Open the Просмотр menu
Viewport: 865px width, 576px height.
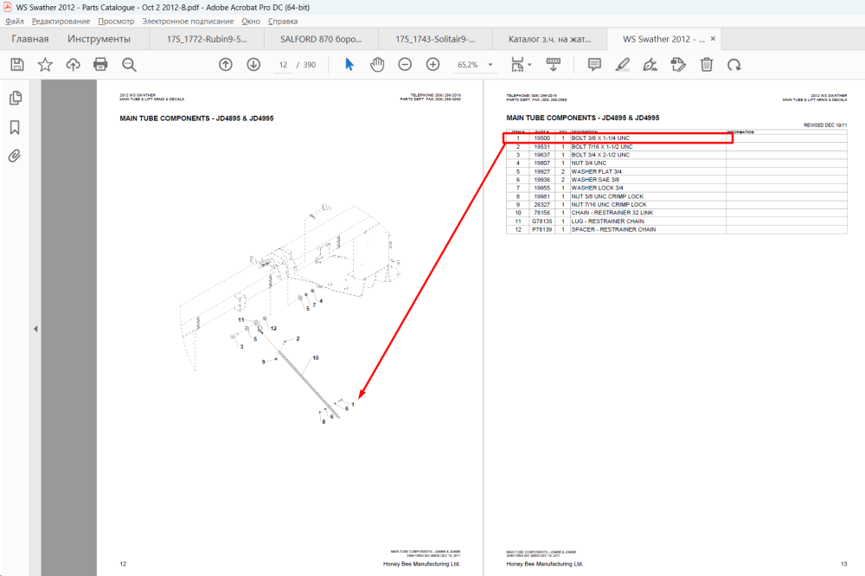[116, 21]
